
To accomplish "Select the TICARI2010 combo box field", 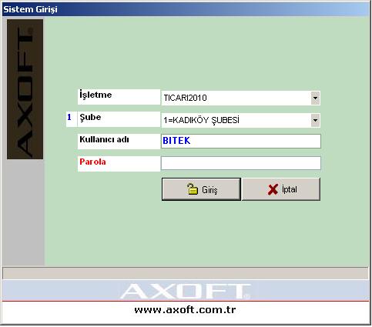I will click(x=240, y=98).
